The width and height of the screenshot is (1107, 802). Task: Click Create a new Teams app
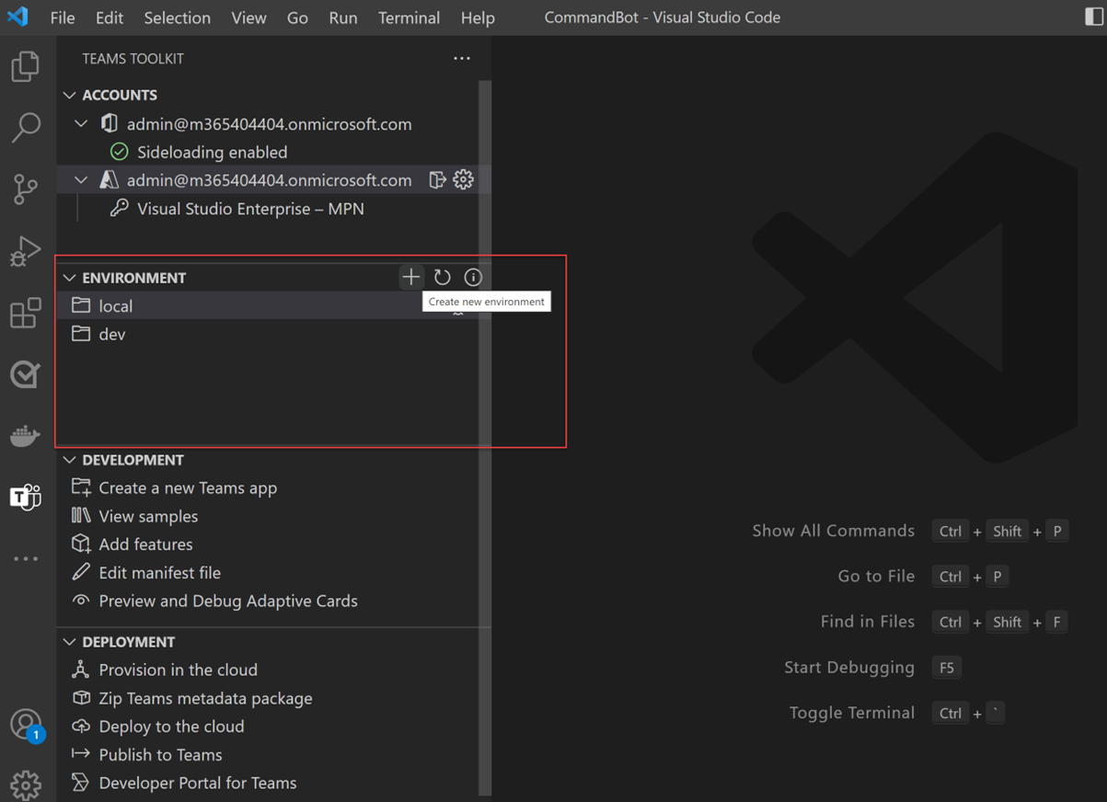click(x=188, y=487)
